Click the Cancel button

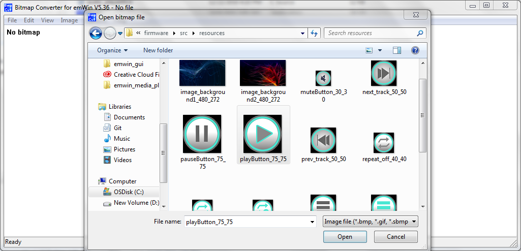coord(396,237)
